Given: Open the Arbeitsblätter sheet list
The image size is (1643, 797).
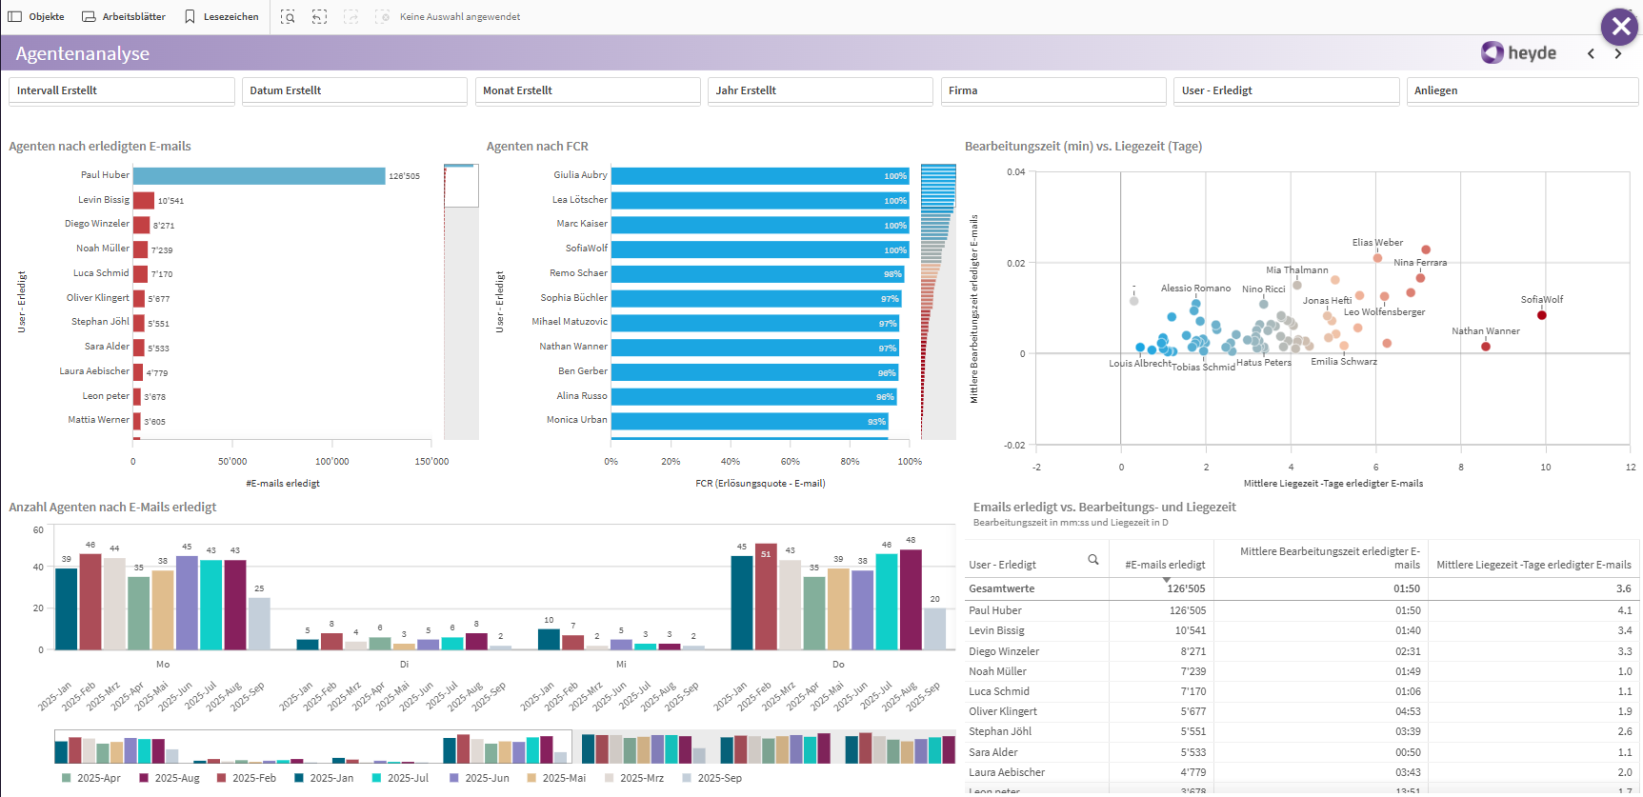Looking at the screenshot, I should click(x=124, y=17).
